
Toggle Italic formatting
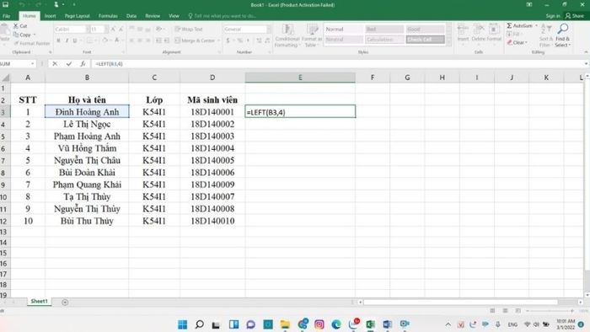click(x=67, y=40)
